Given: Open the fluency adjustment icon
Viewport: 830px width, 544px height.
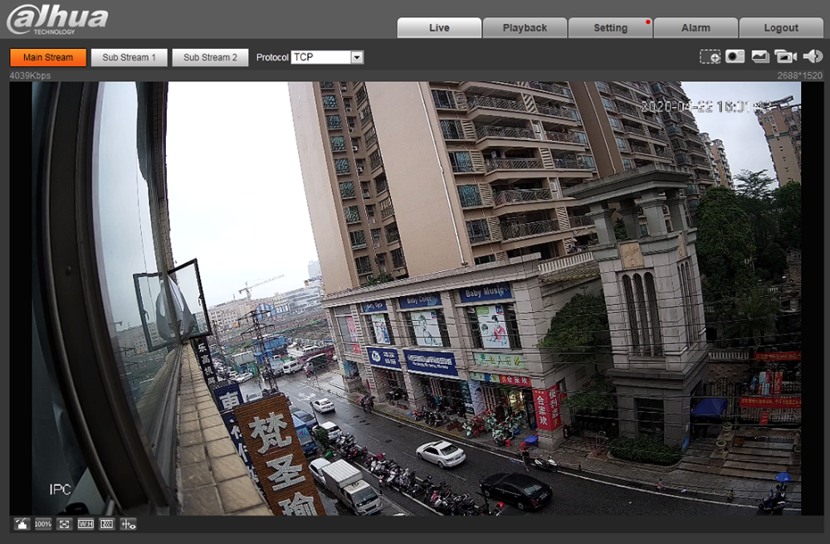Looking at the screenshot, I should pos(106,524).
